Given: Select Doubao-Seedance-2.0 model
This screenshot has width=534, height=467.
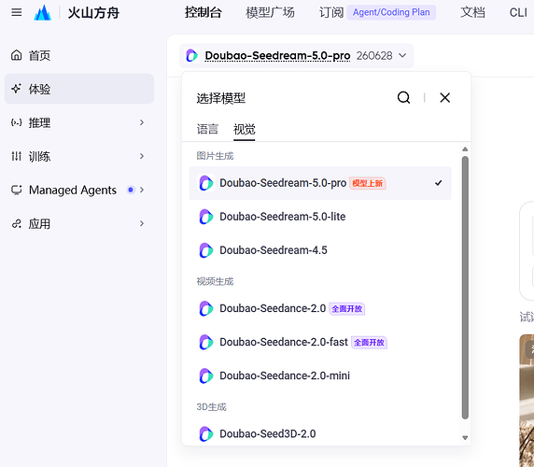Looking at the screenshot, I should point(320,308).
